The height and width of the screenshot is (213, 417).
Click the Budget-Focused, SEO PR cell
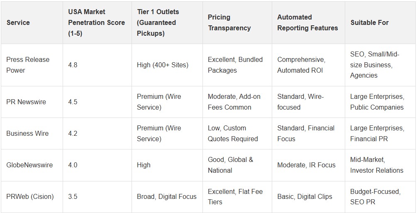click(x=375, y=196)
